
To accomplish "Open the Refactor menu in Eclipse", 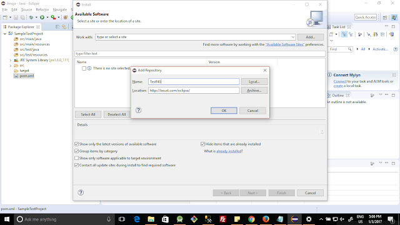I will 42,10.
